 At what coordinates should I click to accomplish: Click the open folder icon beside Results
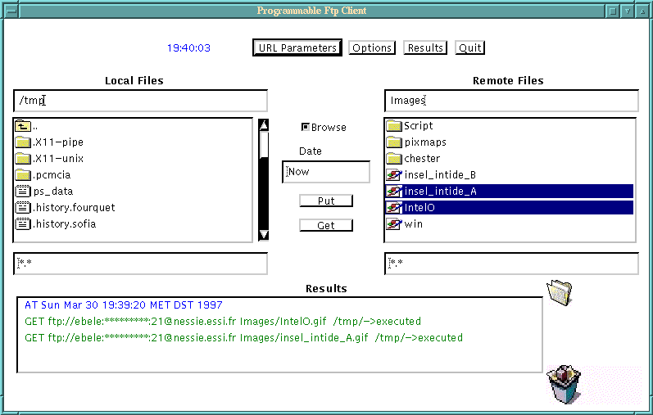tap(560, 291)
